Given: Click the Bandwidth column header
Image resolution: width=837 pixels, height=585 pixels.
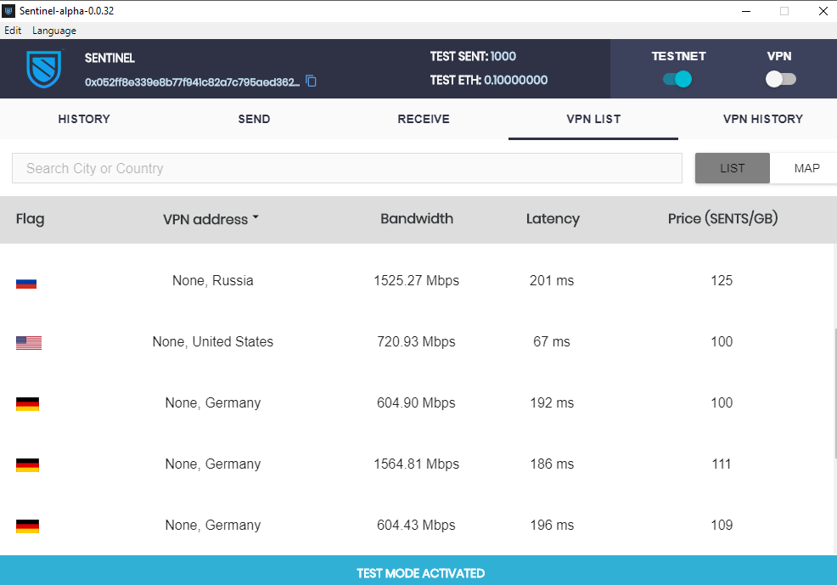Looking at the screenshot, I should pyautogui.click(x=417, y=219).
